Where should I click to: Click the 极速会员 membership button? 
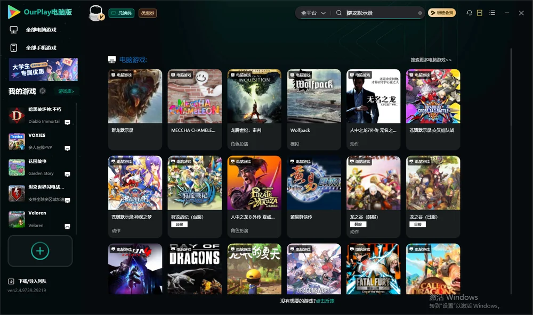click(442, 13)
